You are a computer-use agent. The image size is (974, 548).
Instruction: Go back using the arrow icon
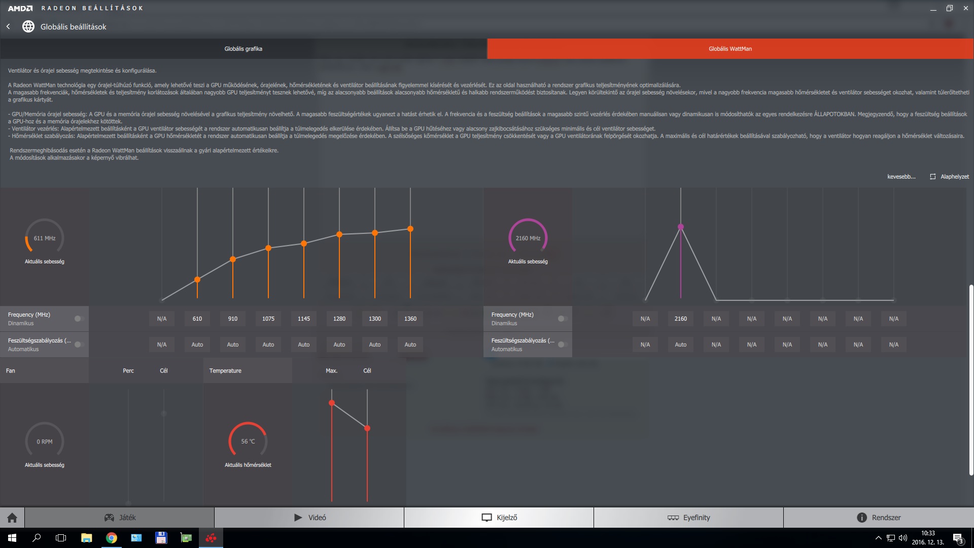8,26
